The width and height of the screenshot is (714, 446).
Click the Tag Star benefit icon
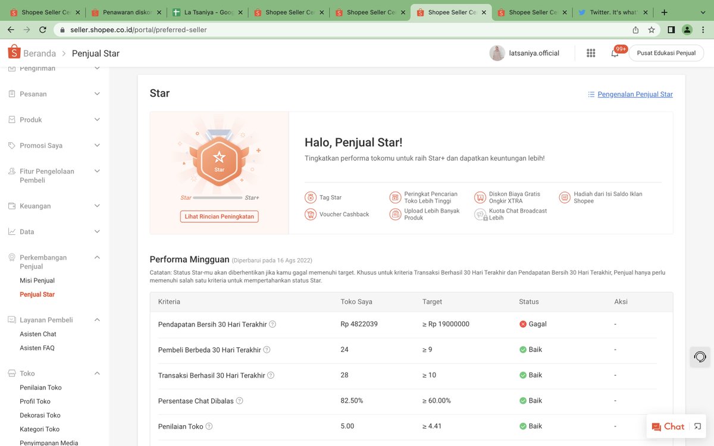311,197
